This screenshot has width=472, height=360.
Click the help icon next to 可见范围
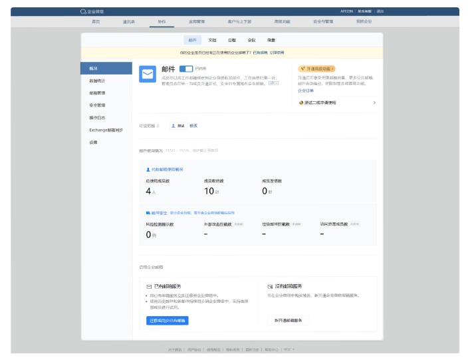(x=158, y=125)
